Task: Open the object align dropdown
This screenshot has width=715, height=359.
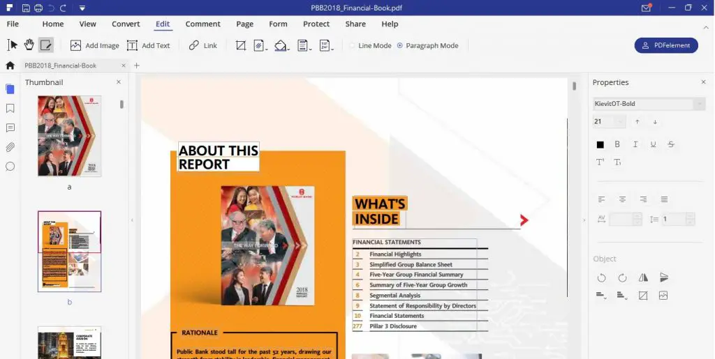Action: point(601,296)
